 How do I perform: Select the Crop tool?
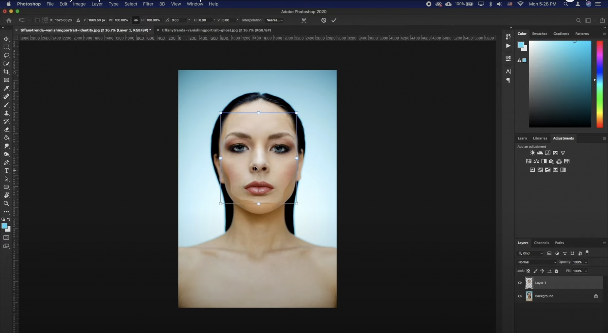pyautogui.click(x=6, y=72)
